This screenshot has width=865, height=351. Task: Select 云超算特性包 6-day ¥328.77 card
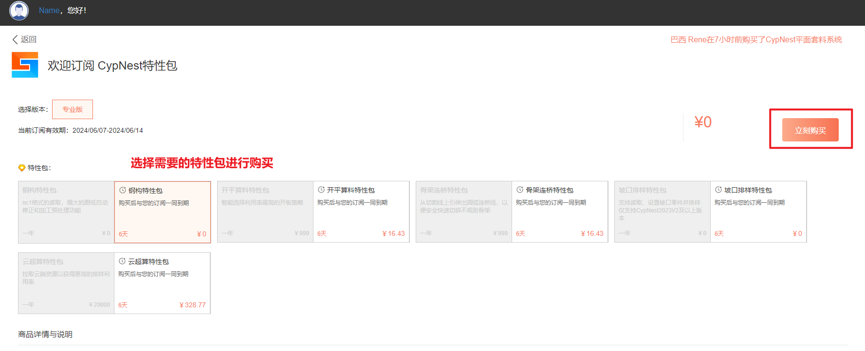pos(162,283)
